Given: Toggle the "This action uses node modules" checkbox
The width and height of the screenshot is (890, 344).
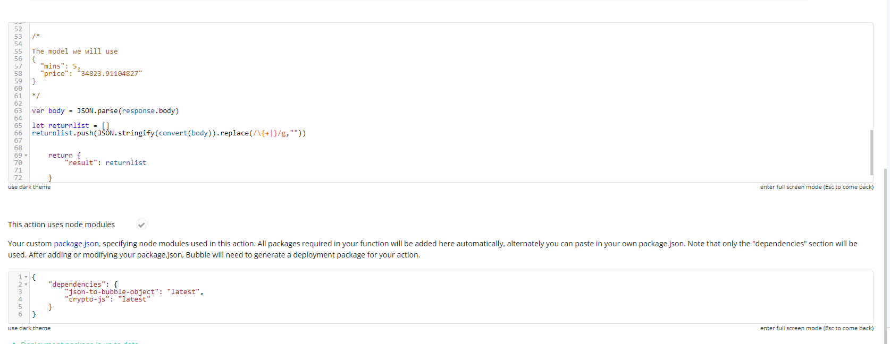Looking at the screenshot, I should tap(141, 225).
